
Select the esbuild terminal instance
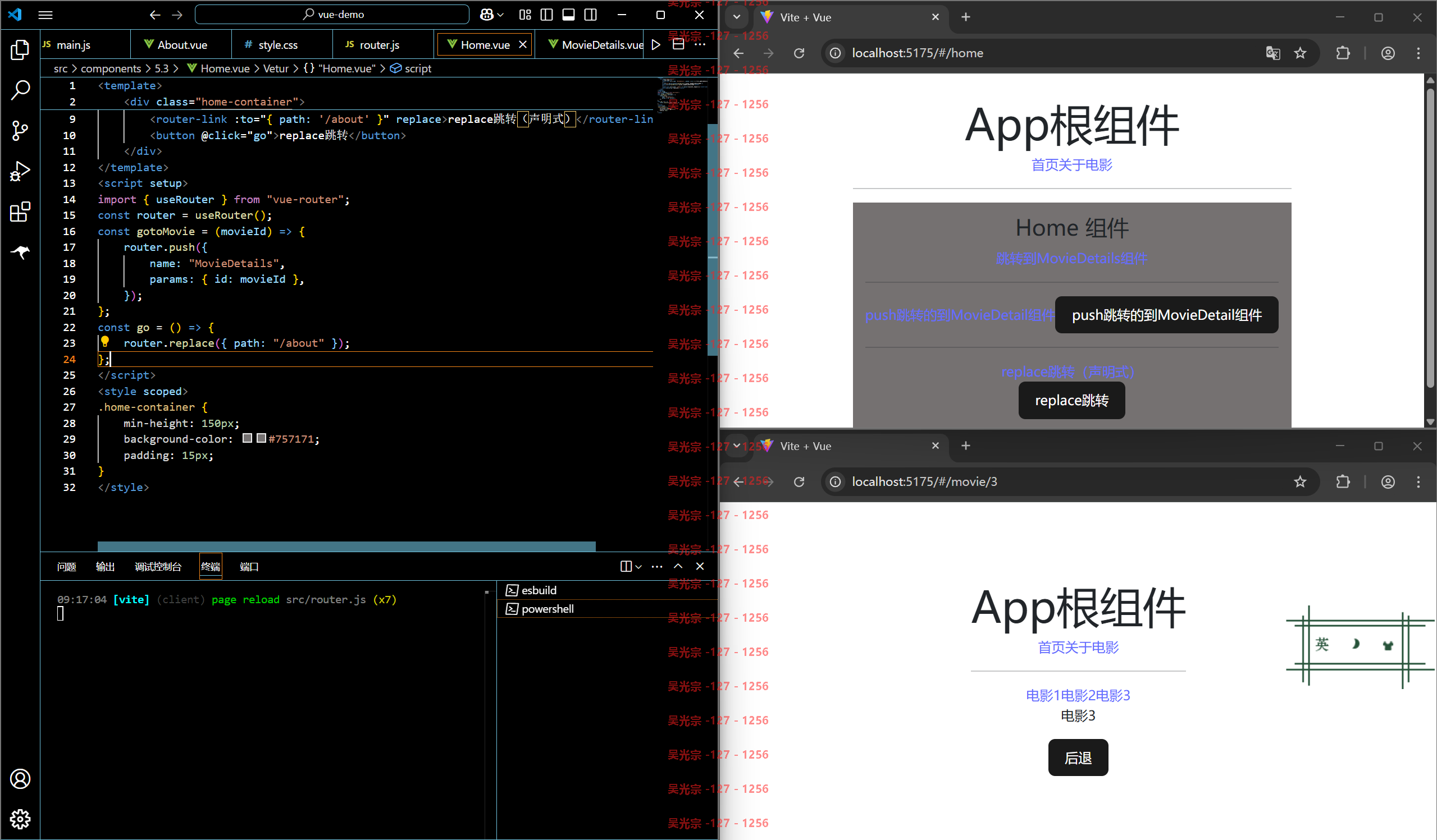607,590
